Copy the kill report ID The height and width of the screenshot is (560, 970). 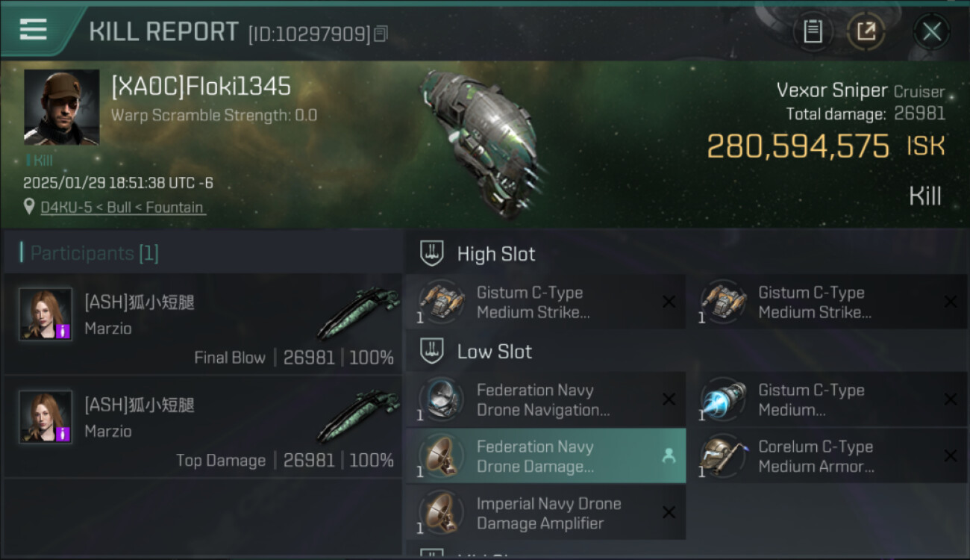click(x=381, y=34)
